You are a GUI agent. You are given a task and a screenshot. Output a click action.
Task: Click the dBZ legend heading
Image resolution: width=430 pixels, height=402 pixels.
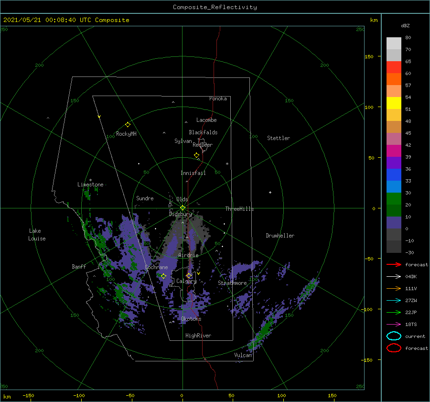[405, 25]
